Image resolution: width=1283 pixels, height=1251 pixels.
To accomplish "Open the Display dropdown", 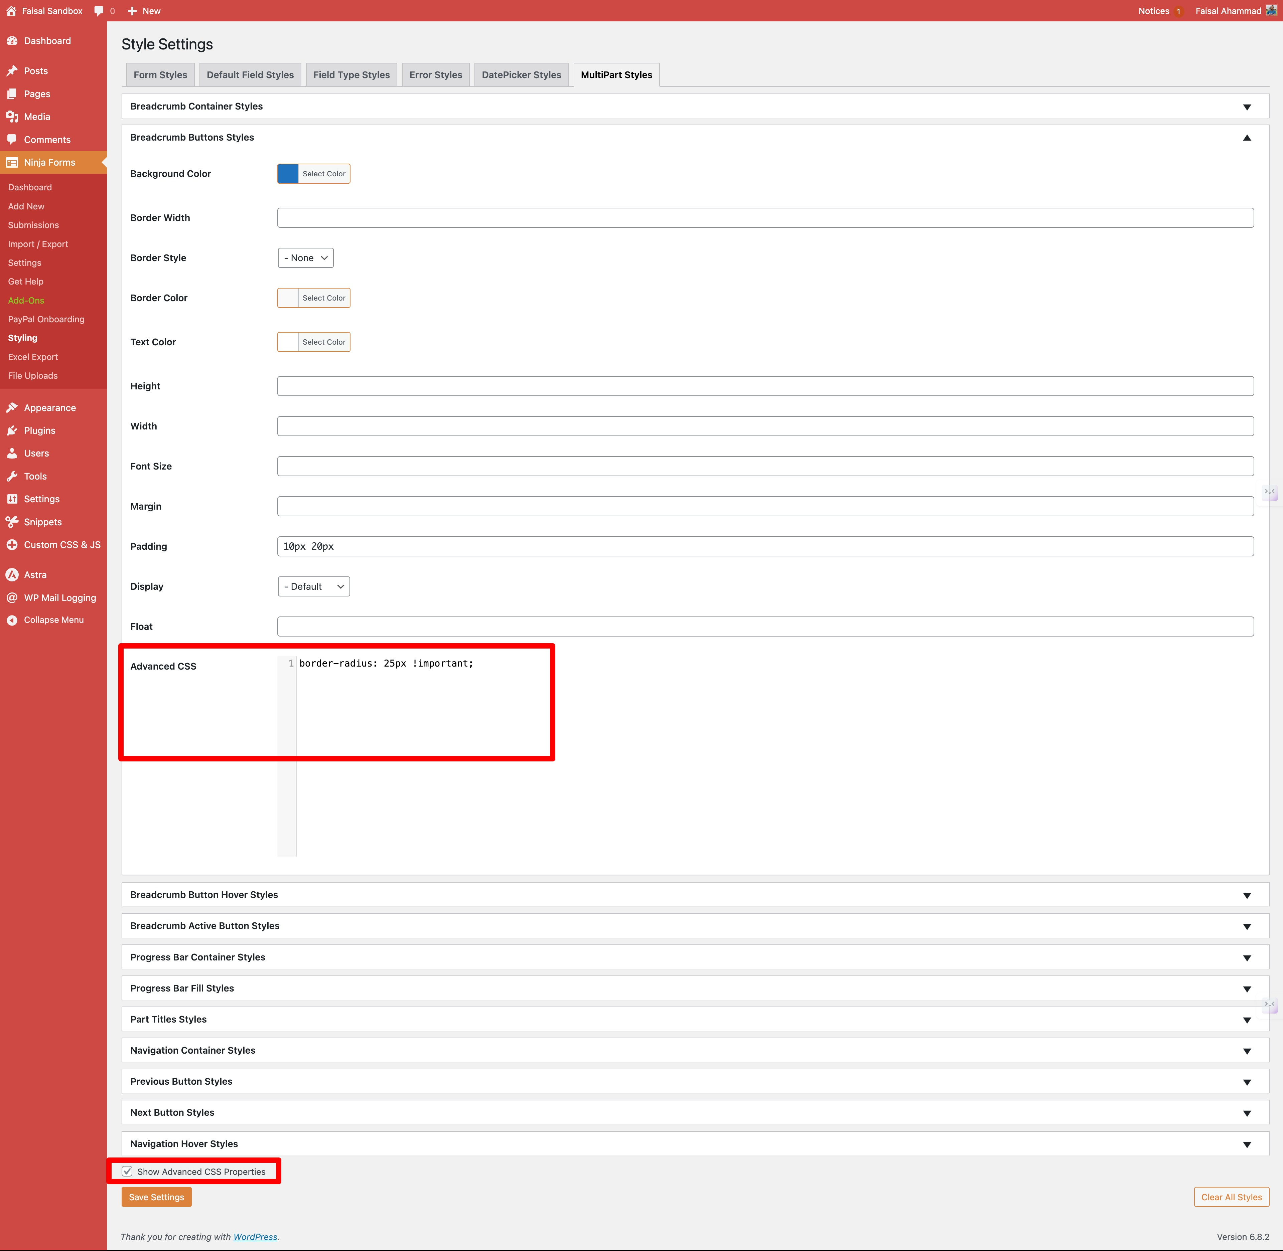I will click(313, 587).
